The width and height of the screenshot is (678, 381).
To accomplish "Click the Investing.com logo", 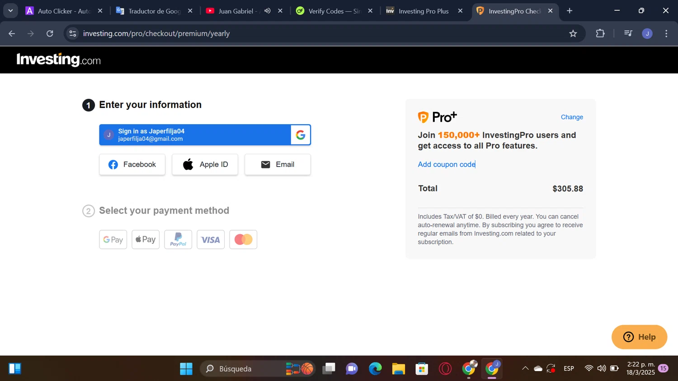I will coord(59,60).
